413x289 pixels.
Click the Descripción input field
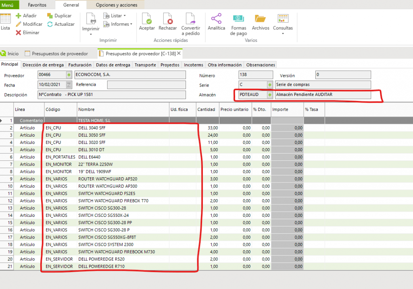[x=112, y=95]
